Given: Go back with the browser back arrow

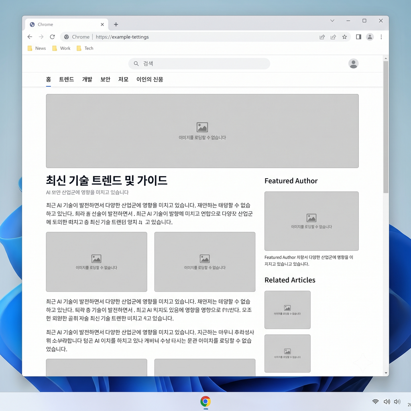Looking at the screenshot, I should pyautogui.click(x=30, y=37).
